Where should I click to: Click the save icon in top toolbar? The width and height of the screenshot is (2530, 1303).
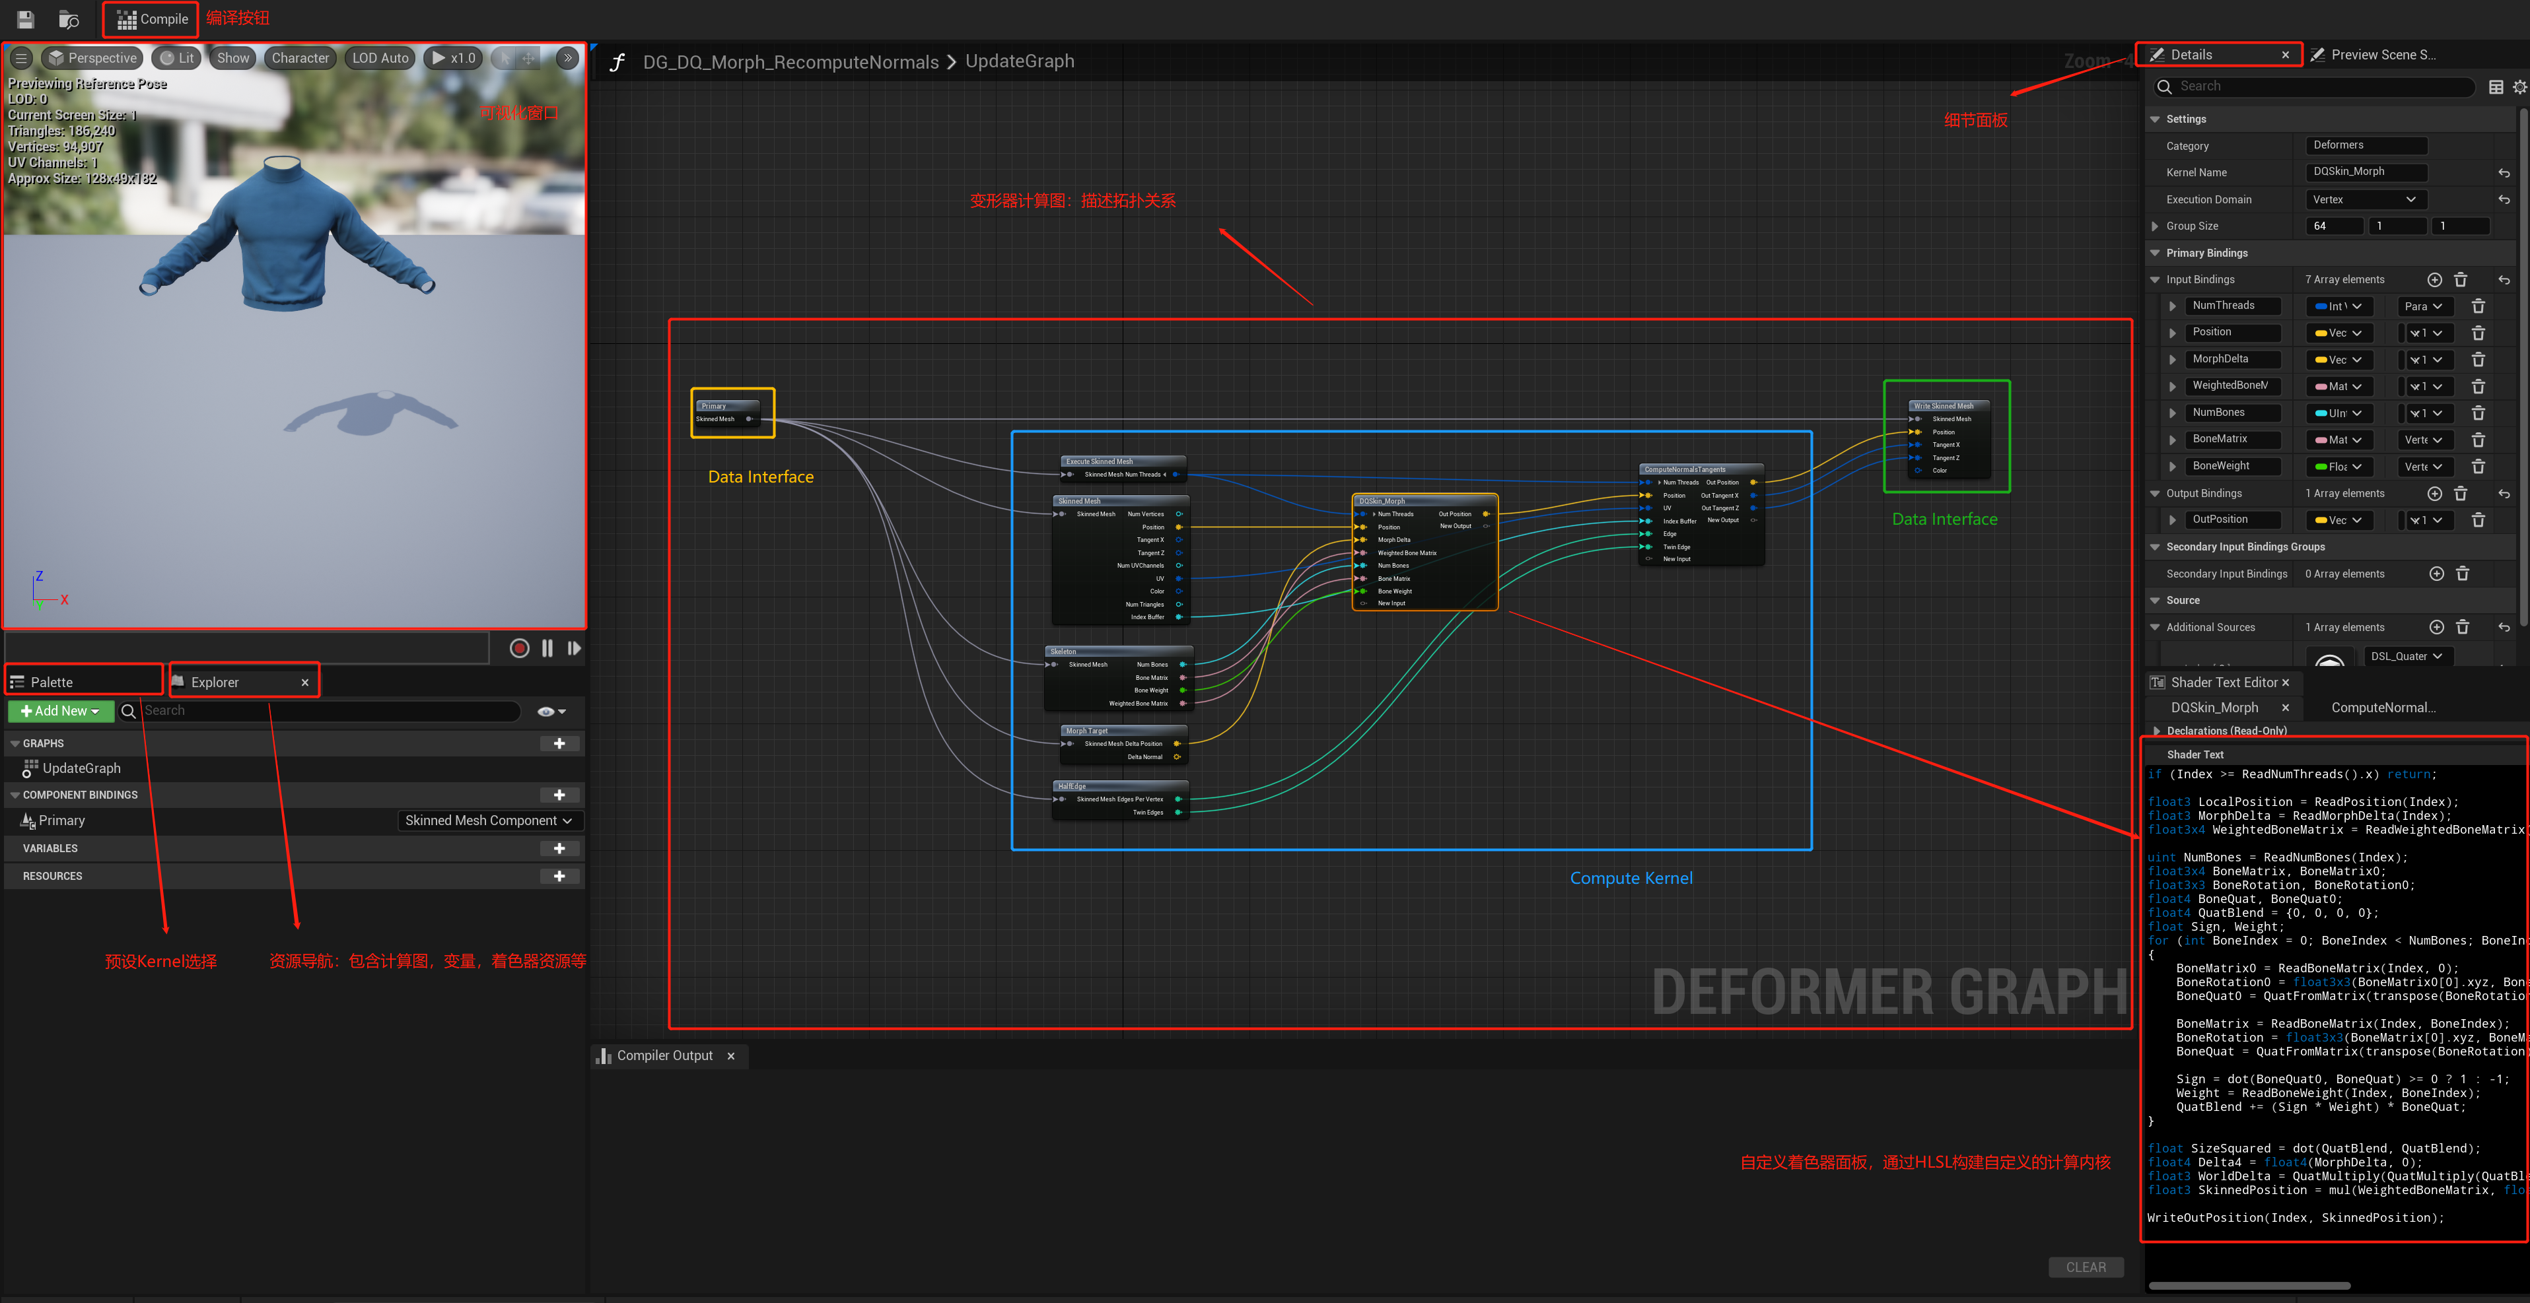pos(26,18)
